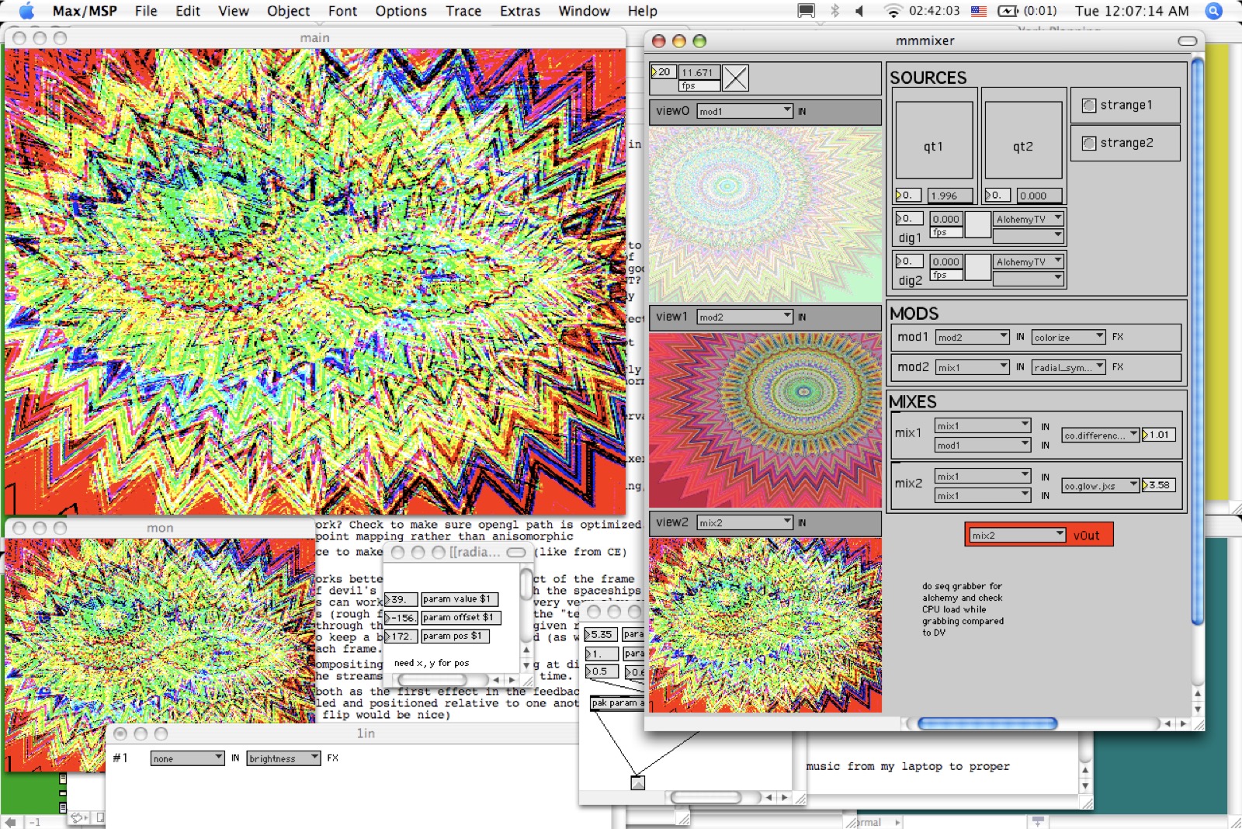The image size is (1242, 829).
Task: Click the mmmixer horizontal scrollbar thumb
Action: (987, 723)
